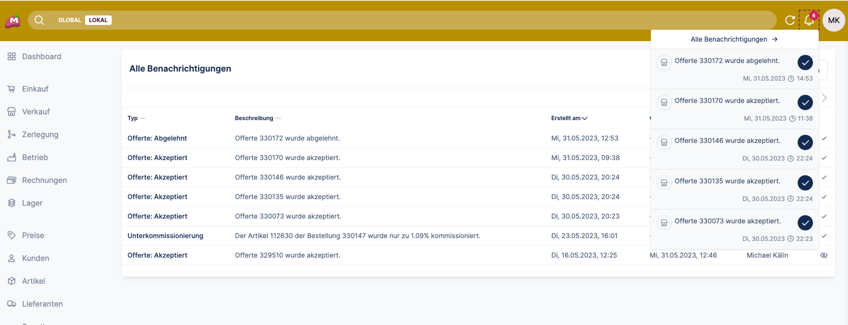Open Alle Benachrichtigungen link in popup
848x325 pixels.
coord(734,39)
